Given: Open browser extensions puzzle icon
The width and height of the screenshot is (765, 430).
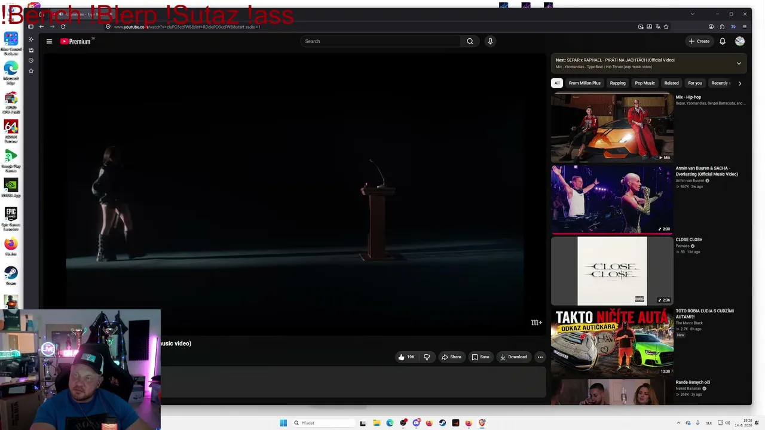Looking at the screenshot, I should 722,26.
